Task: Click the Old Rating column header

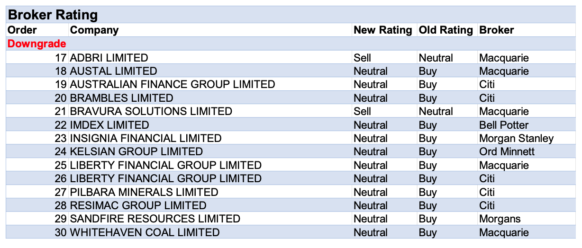Action: [446, 30]
